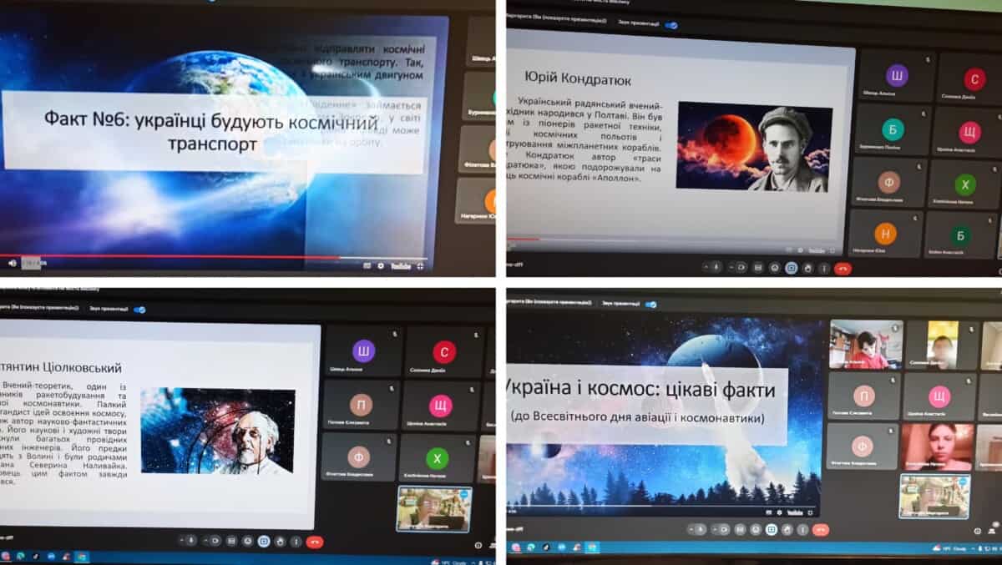Viewport: 1002px width, 565px height.
Task: Click the highlighted present-screen icon in Кондратюк meeting
Action: 792,268
